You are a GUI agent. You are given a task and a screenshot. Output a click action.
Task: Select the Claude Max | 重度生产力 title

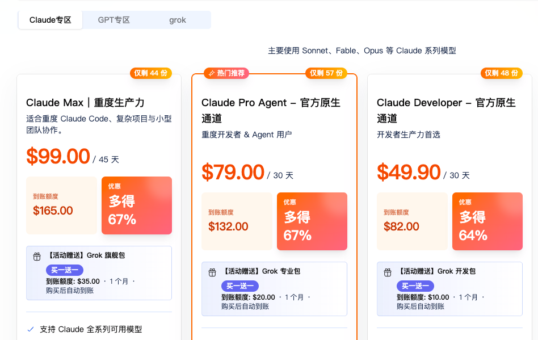pos(85,103)
